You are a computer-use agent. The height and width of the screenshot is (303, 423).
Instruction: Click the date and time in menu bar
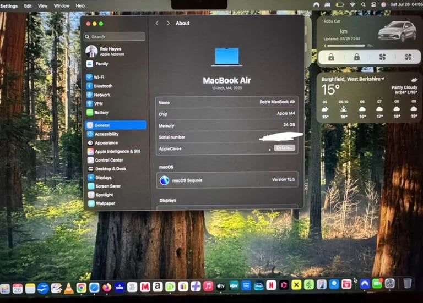point(406,4)
